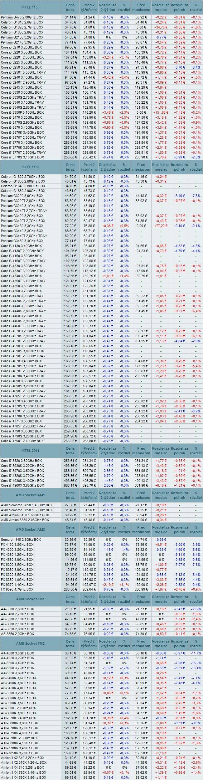Screen dimensions: 203x780
Task: Click the INTEL 1150 section header
Action: pos(31,167)
